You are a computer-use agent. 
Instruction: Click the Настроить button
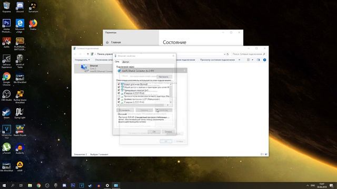pyautogui.click(x=164, y=77)
